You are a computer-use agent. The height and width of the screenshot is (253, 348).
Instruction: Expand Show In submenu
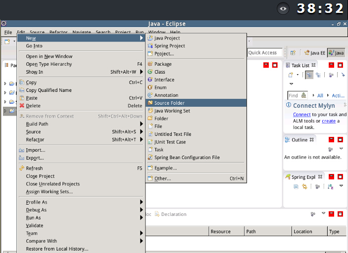81,72
